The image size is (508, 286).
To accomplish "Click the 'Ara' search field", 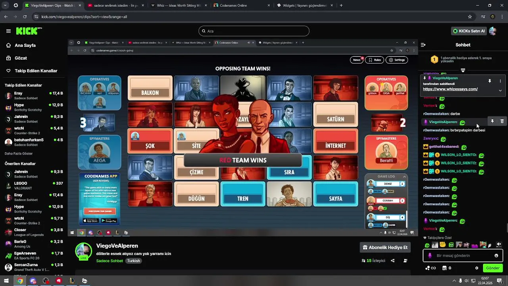I will [254, 31].
